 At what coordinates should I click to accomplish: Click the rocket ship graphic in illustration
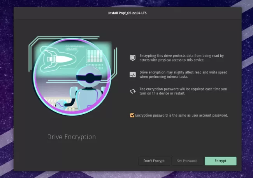pyautogui.click(x=58, y=59)
